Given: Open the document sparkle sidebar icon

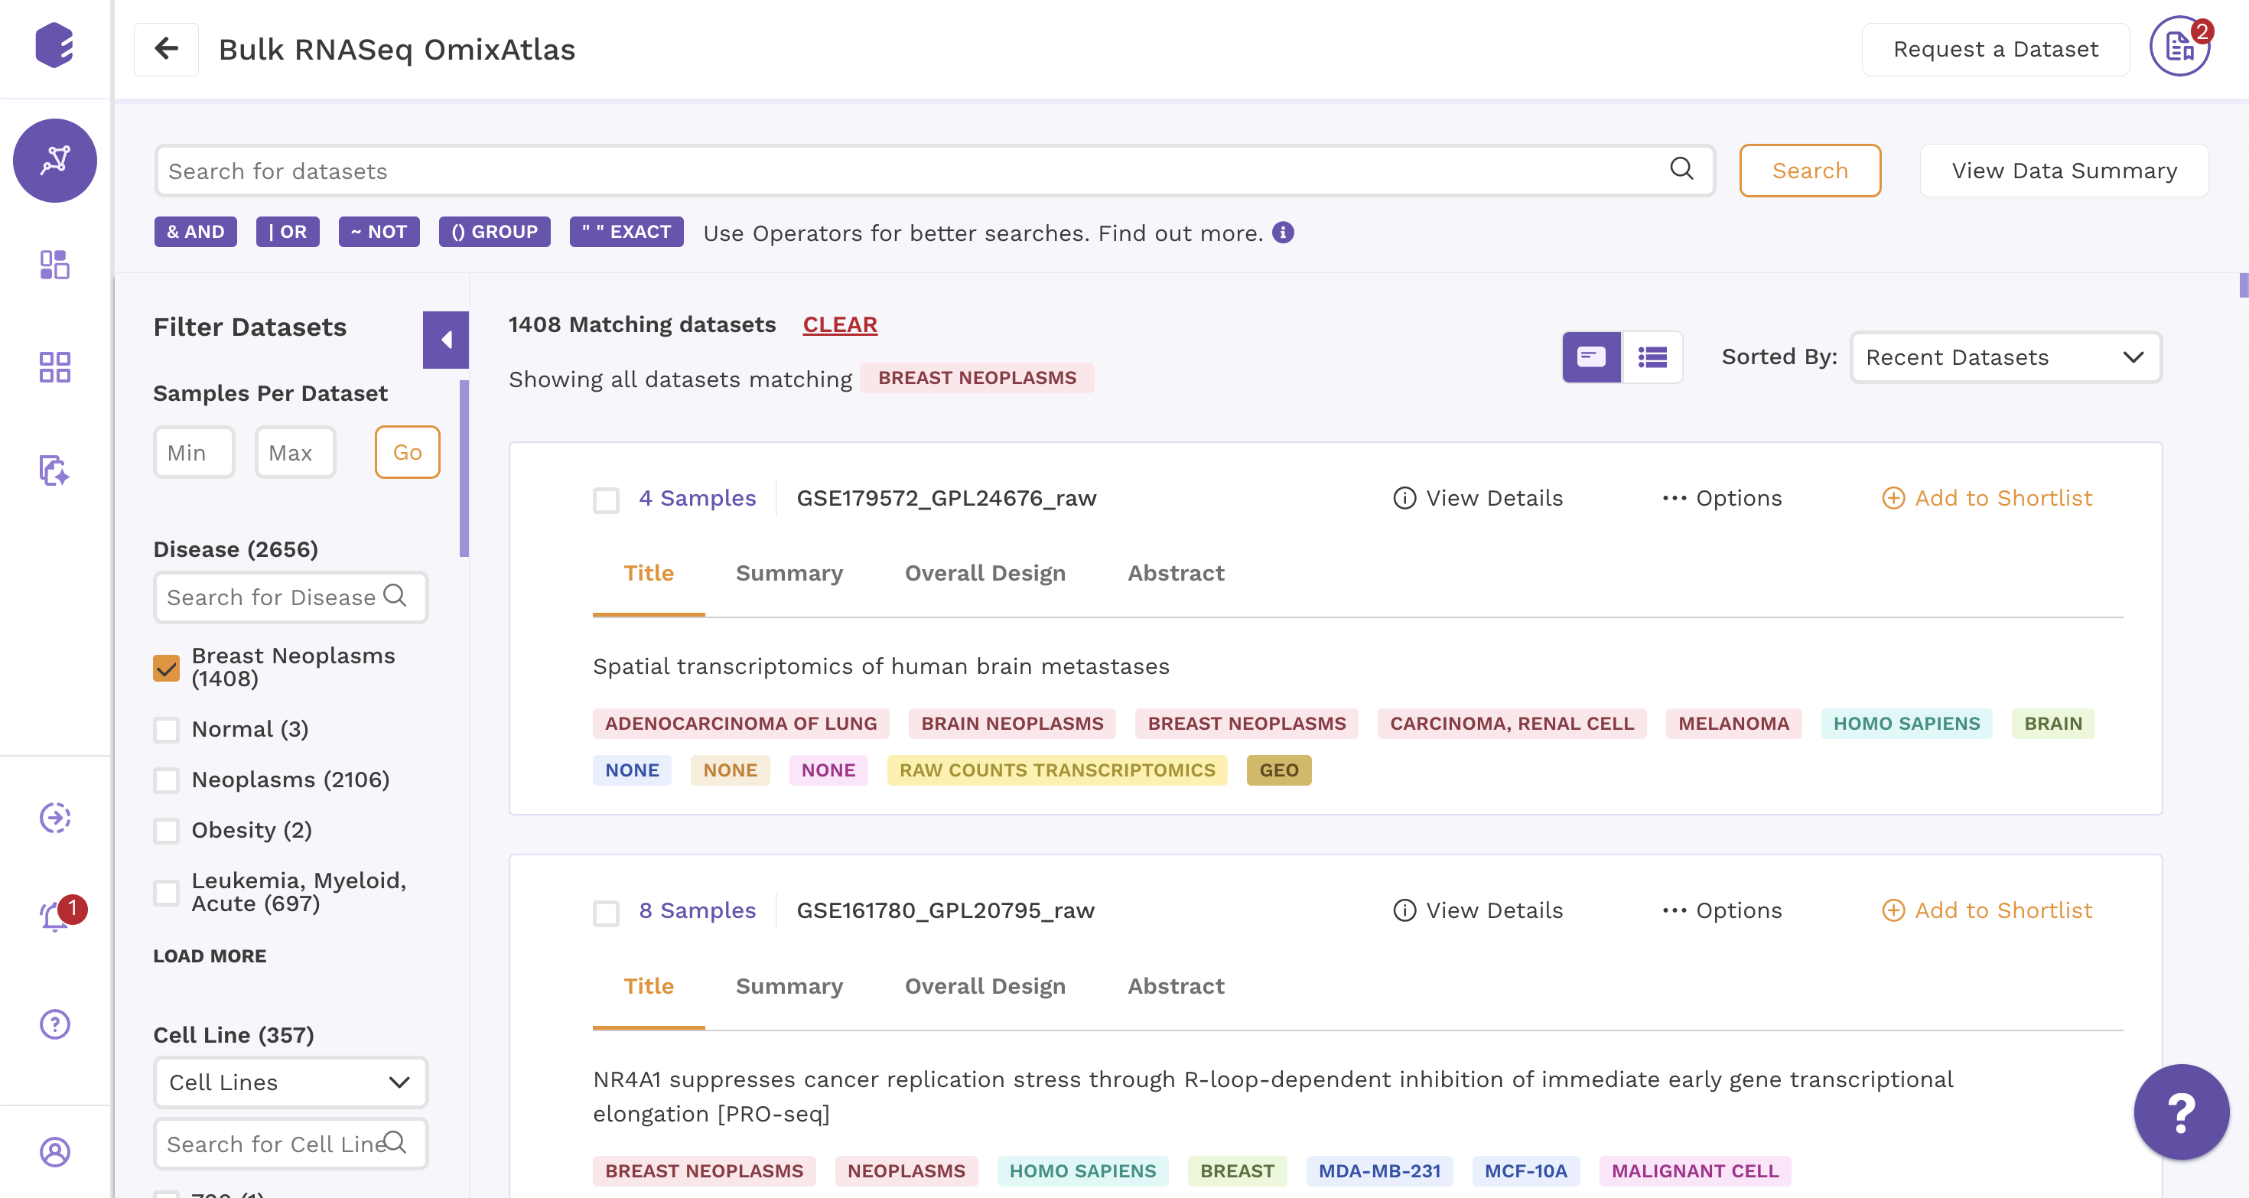Looking at the screenshot, I should click(54, 470).
